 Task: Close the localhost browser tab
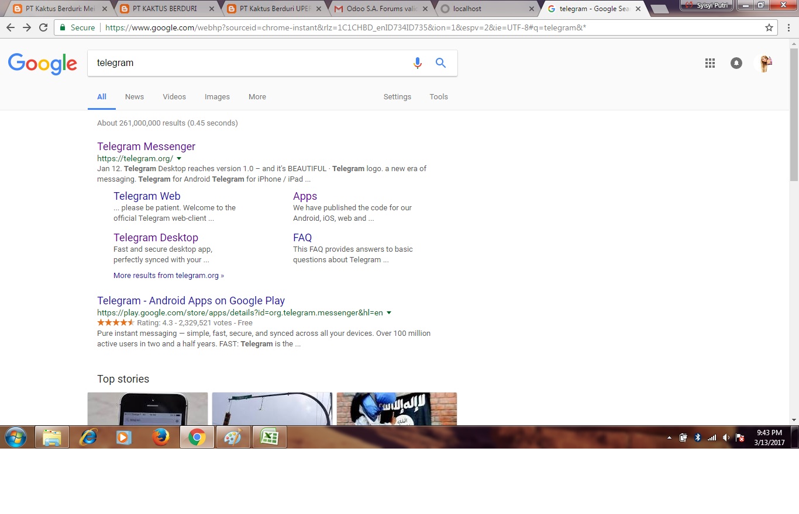pyautogui.click(x=532, y=9)
